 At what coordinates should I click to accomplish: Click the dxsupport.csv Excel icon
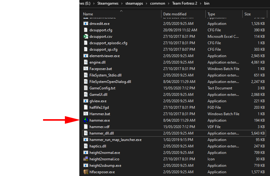click(x=86, y=37)
